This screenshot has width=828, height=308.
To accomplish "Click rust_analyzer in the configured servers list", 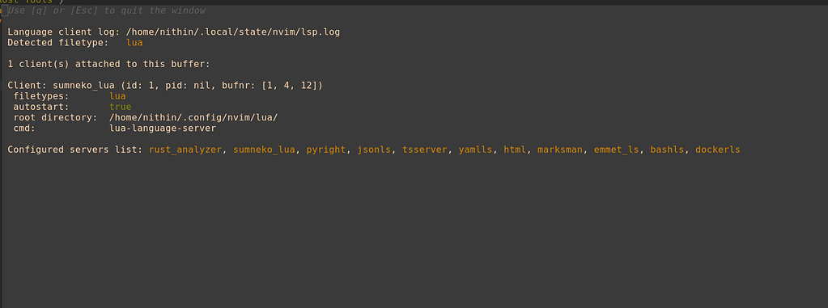I will tap(185, 150).
